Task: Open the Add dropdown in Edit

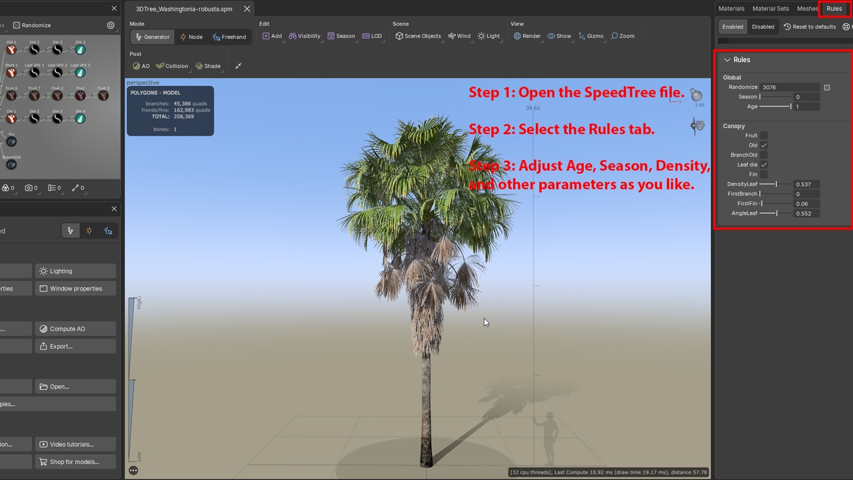Action: pos(272,36)
